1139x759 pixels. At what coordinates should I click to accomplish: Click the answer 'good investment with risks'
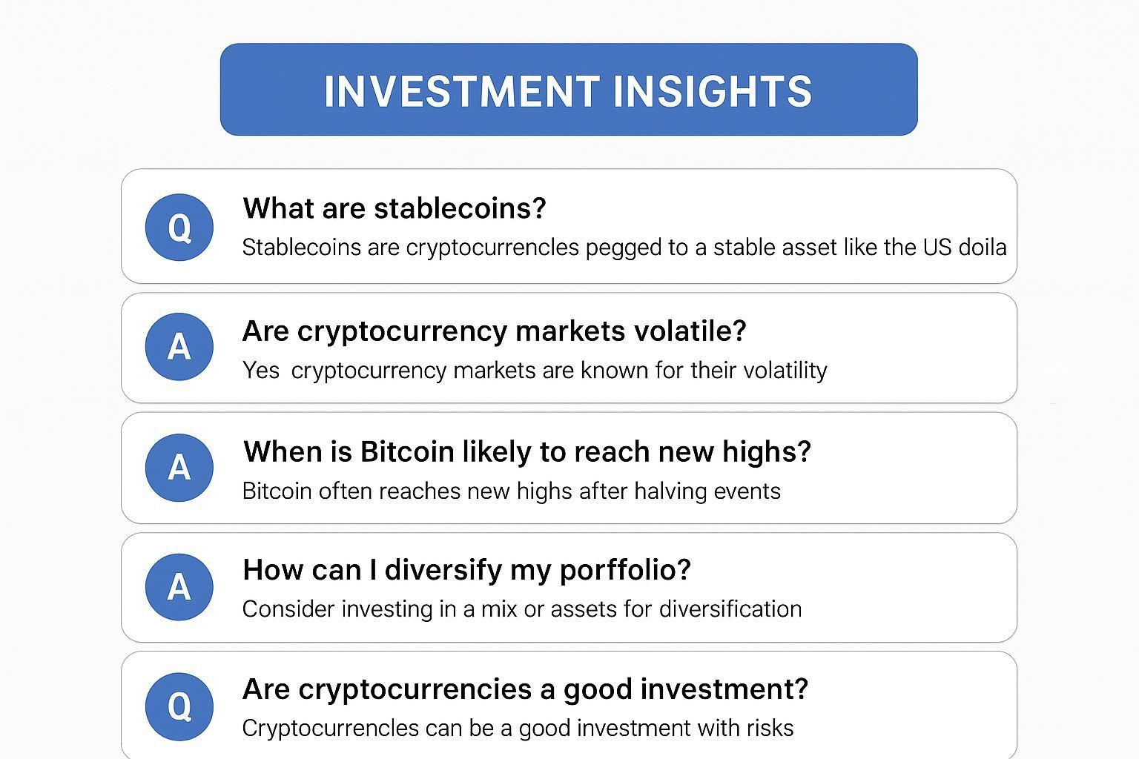(517, 729)
